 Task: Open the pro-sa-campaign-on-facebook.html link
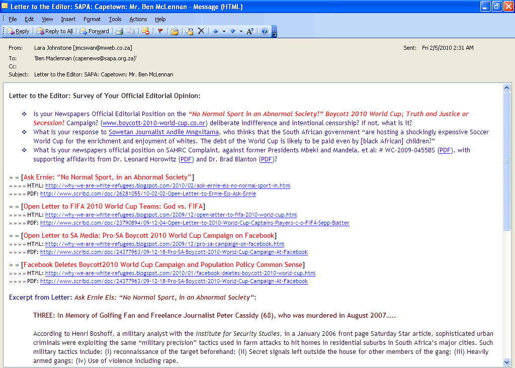click(165, 244)
